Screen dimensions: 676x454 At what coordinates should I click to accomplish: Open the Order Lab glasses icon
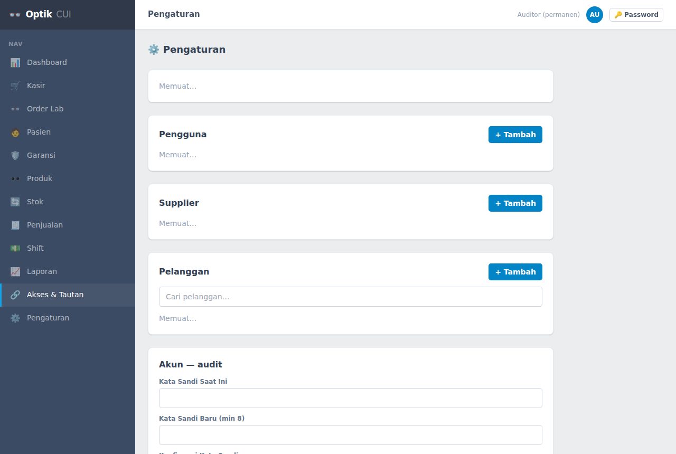pyautogui.click(x=15, y=109)
